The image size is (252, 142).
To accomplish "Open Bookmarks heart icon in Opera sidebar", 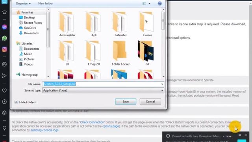I will tap(4, 90).
